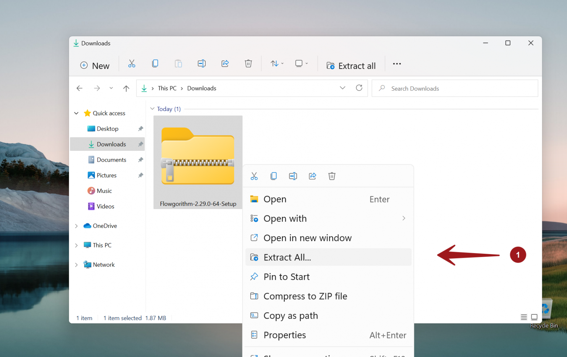
Task: Click the Delete trash icon in the top toolbar
Action: point(248,64)
